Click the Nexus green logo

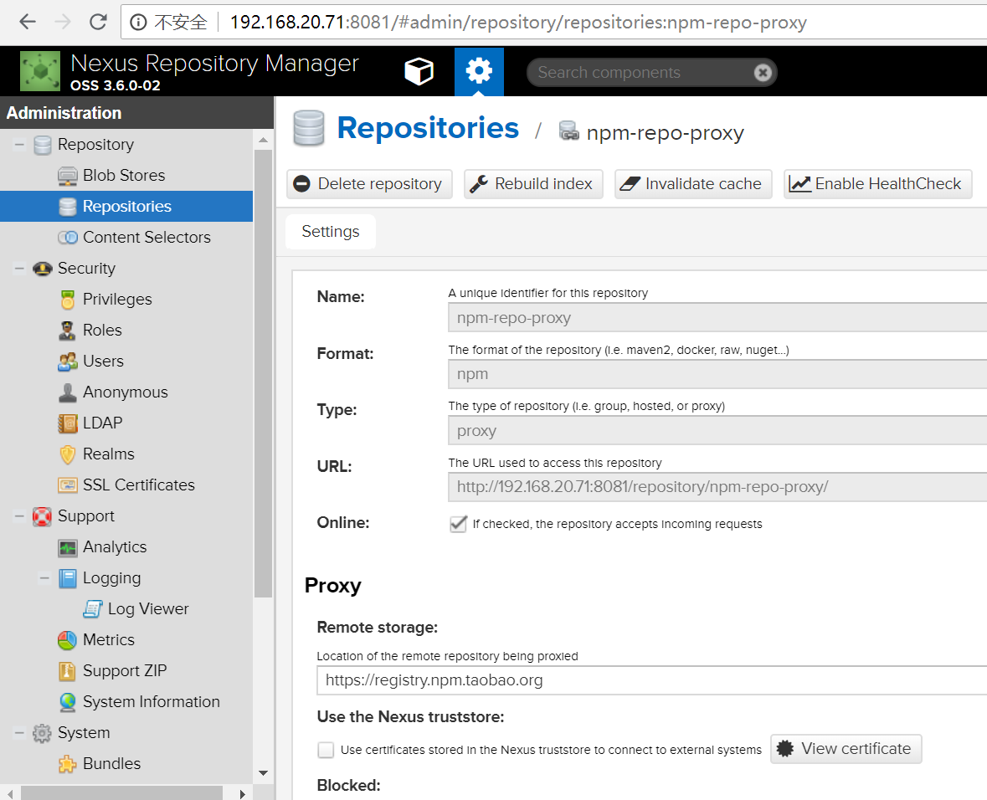point(40,71)
